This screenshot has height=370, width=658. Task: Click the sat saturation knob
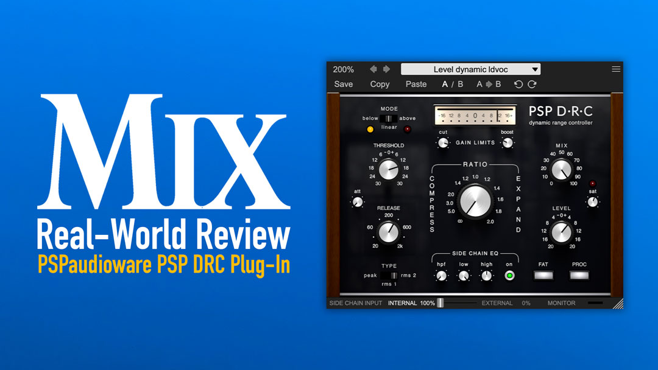pos(592,201)
